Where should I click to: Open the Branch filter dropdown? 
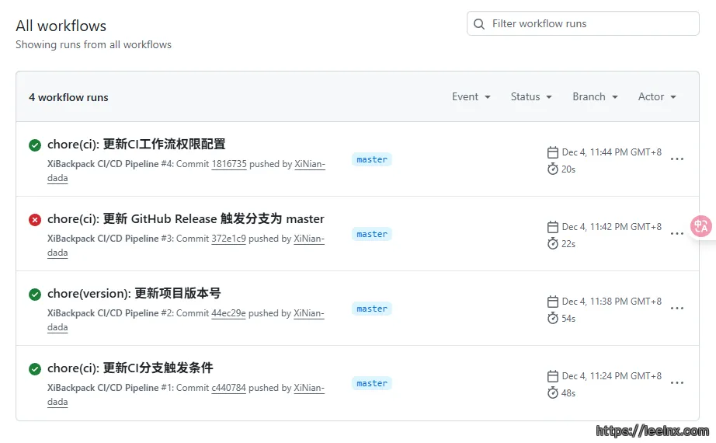(x=595, y=97)
